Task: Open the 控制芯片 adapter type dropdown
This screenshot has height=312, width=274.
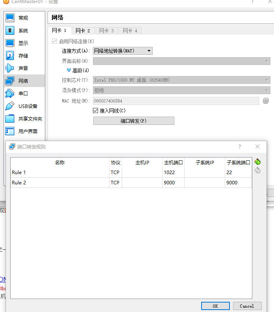Action: (181, 80)
